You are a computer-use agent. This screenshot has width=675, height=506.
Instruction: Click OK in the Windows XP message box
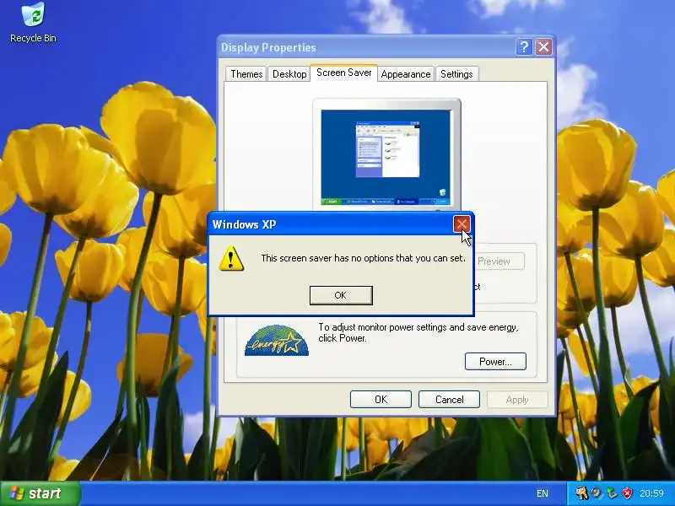(x=341, y=295)
